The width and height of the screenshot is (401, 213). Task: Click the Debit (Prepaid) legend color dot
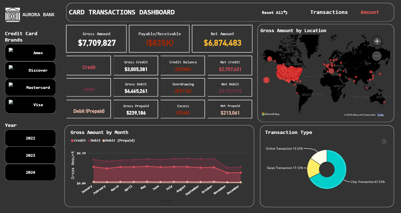(104, 141)
